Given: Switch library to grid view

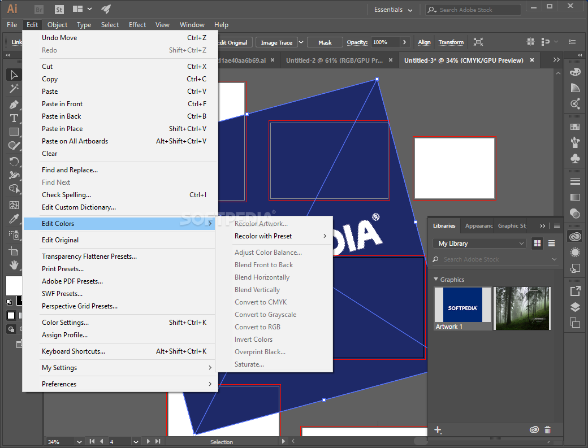Looking at the screenshot, I should click(537, 243).
